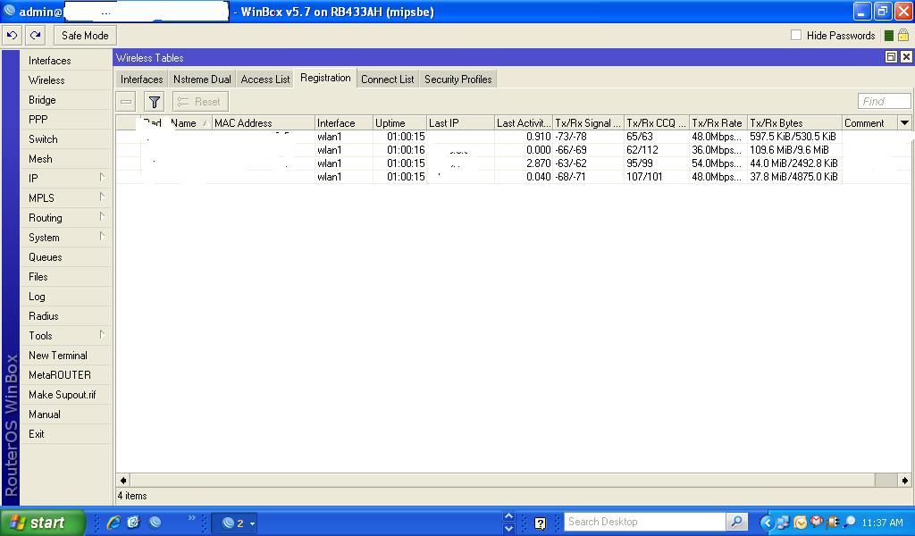This screenshot has height=536, width=915.
Task: Sort by MAC Address column header
Action: [264, 123]
